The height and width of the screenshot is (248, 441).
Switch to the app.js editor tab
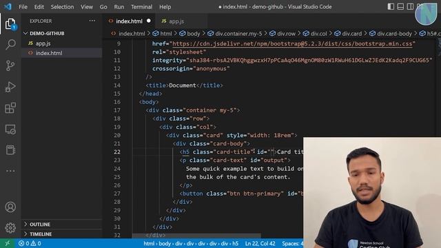176,21
